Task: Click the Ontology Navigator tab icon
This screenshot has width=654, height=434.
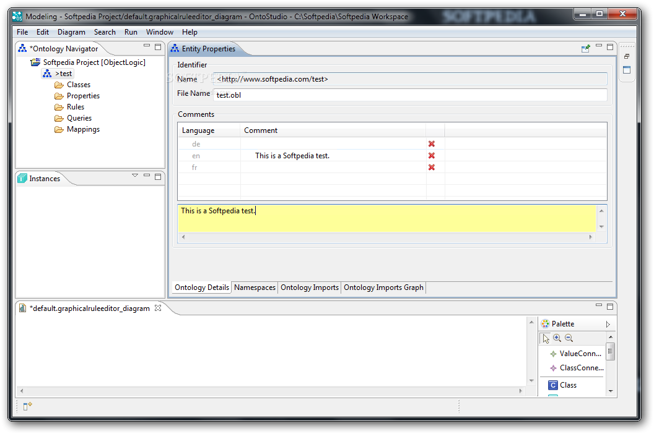Action: coord(22,48)
